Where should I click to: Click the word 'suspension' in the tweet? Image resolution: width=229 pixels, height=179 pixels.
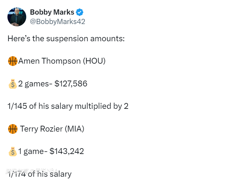click(67, 39)
